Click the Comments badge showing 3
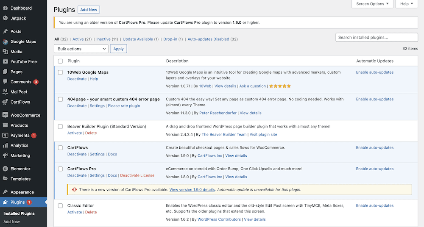Image resolution: width=424 pixels, height=227 pixels. click(36, 82)
